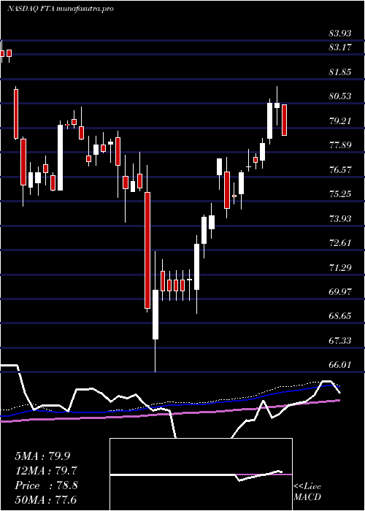This screenshot has height=511, width=365.
Task: Click the tall red candle dropping below 69.97
Action: coord(147,250)
